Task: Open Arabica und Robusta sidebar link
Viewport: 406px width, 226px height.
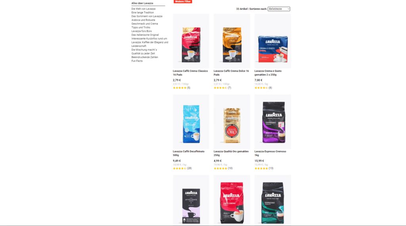Action: coord(143,20)
